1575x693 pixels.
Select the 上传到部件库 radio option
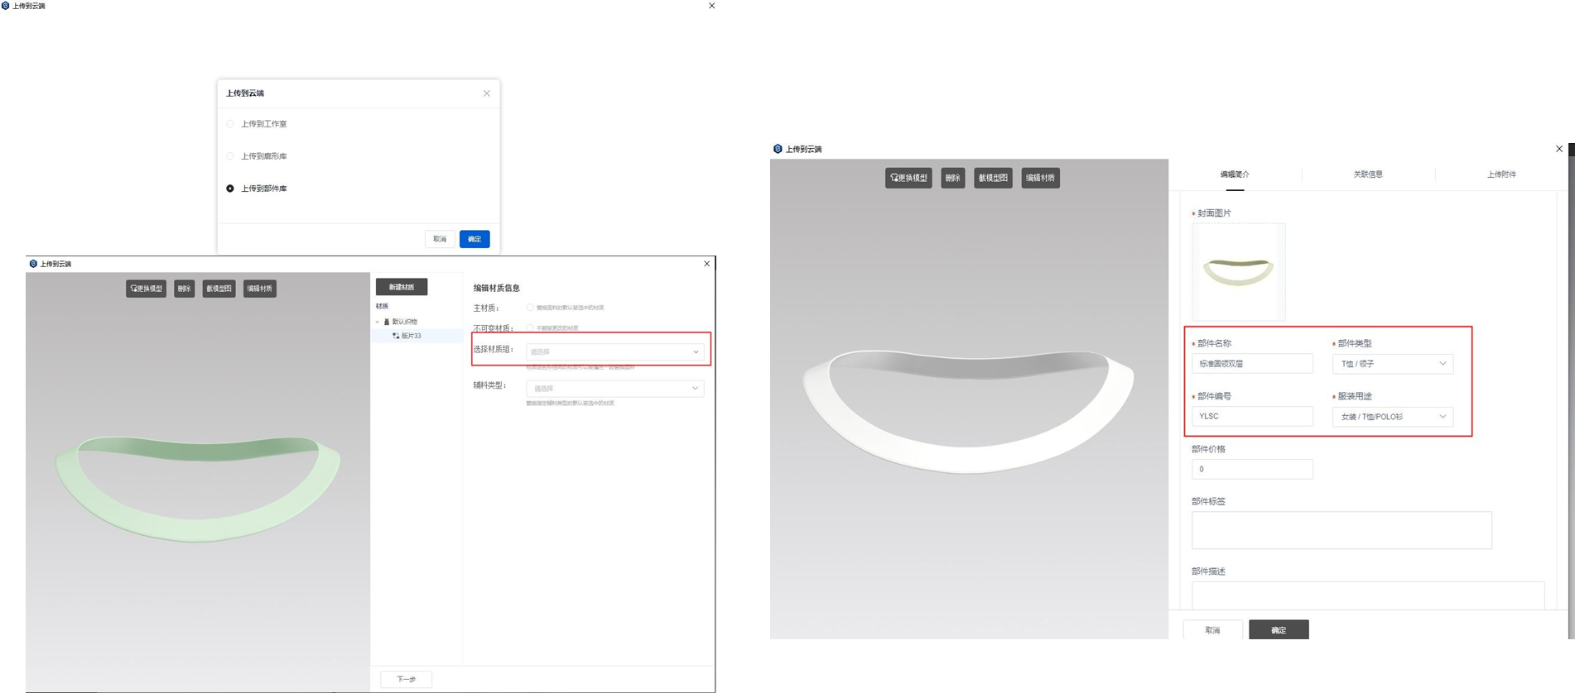point(230,189)
